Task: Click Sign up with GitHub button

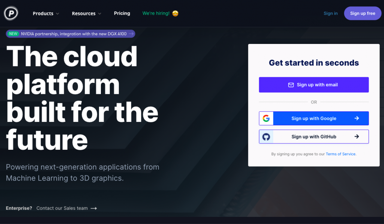Action: [x=314, y=137]
